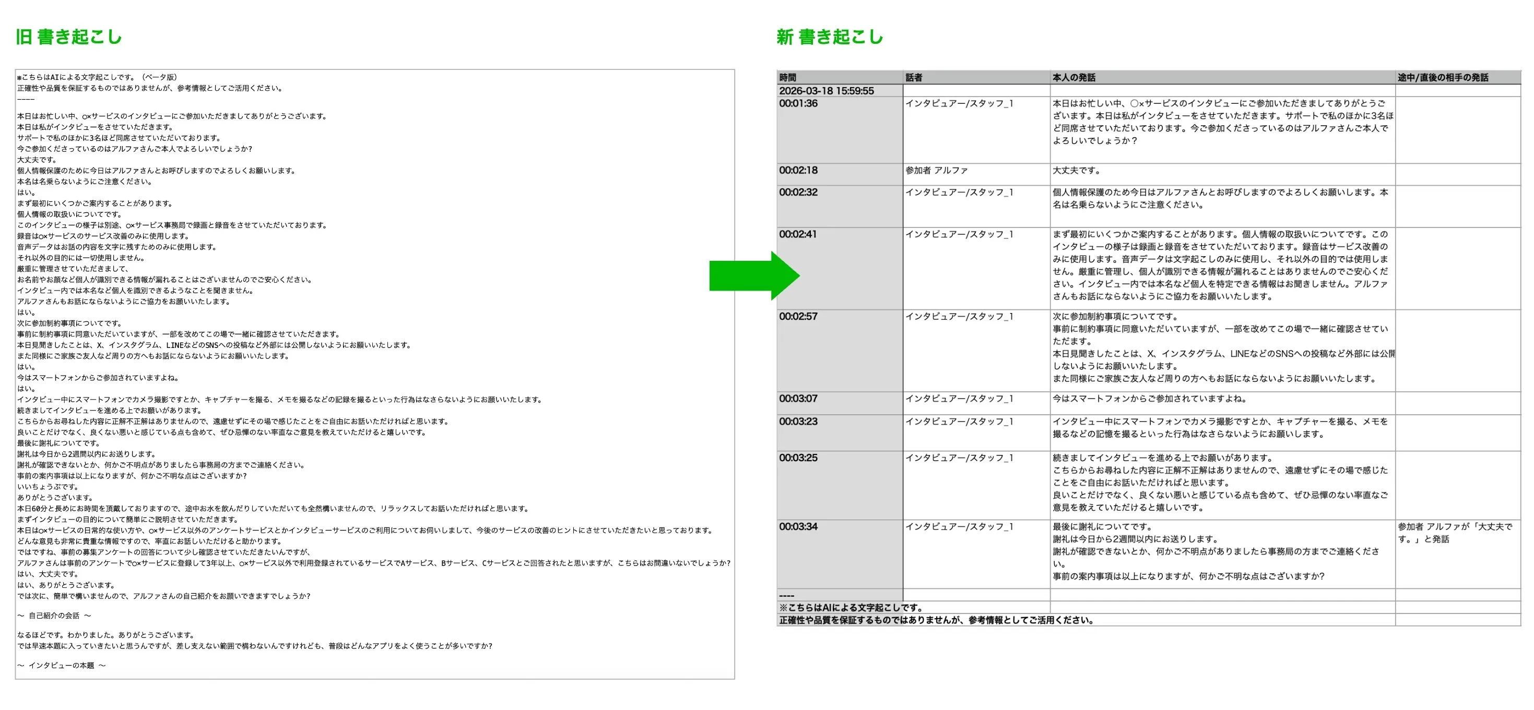Select the 大丈夫です。 utterance cell
Image resolution: width=1534 pixels, height=710 pixels.
(1077, 171)
